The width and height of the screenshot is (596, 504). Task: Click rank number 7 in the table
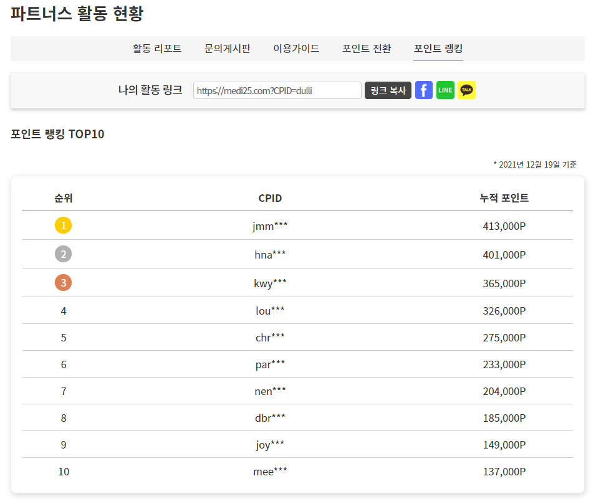coord(64,391)
